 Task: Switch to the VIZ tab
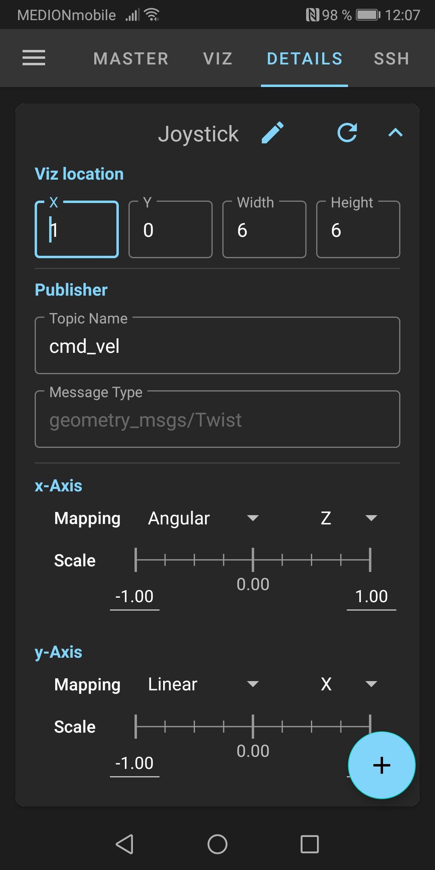point(218,59)
